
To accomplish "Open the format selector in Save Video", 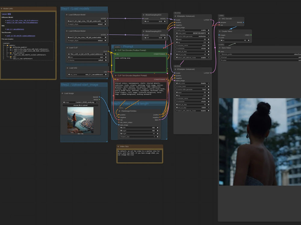I will 260,57.
